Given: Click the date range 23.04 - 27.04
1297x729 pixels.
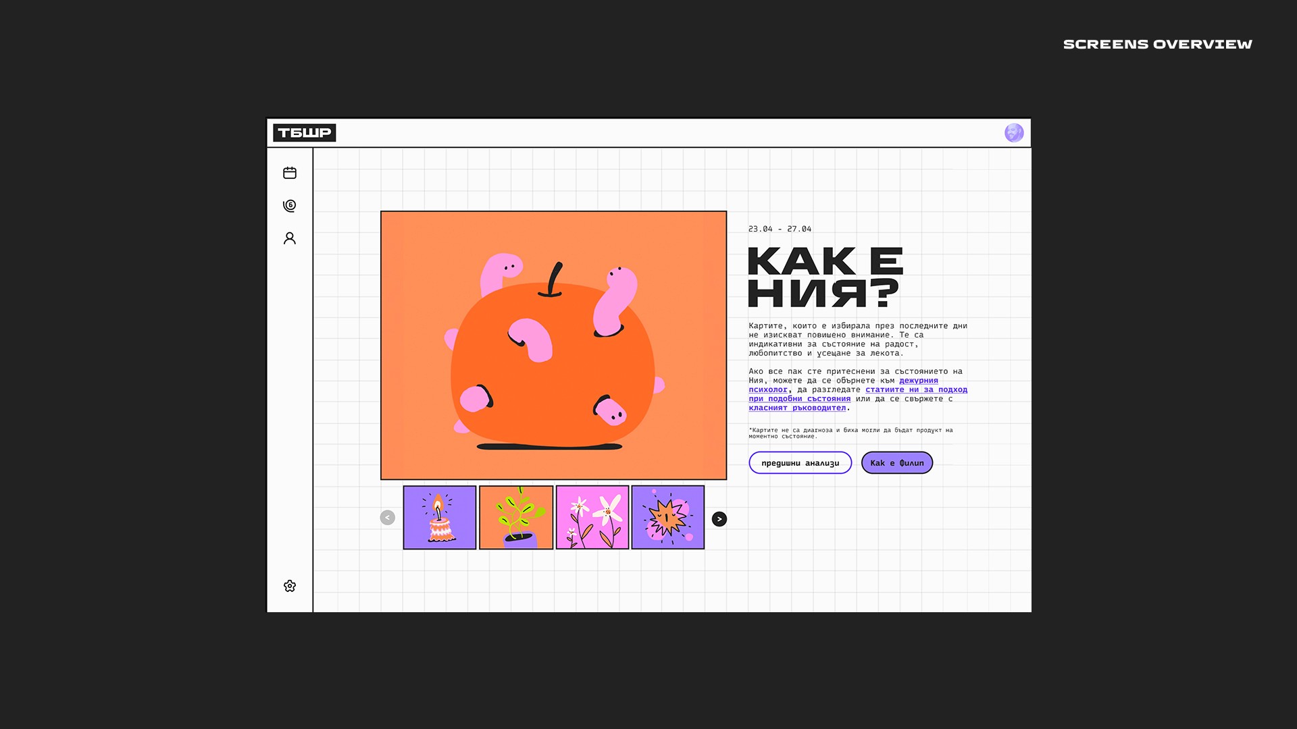Looking at the screenshot, I should (780, 229).
